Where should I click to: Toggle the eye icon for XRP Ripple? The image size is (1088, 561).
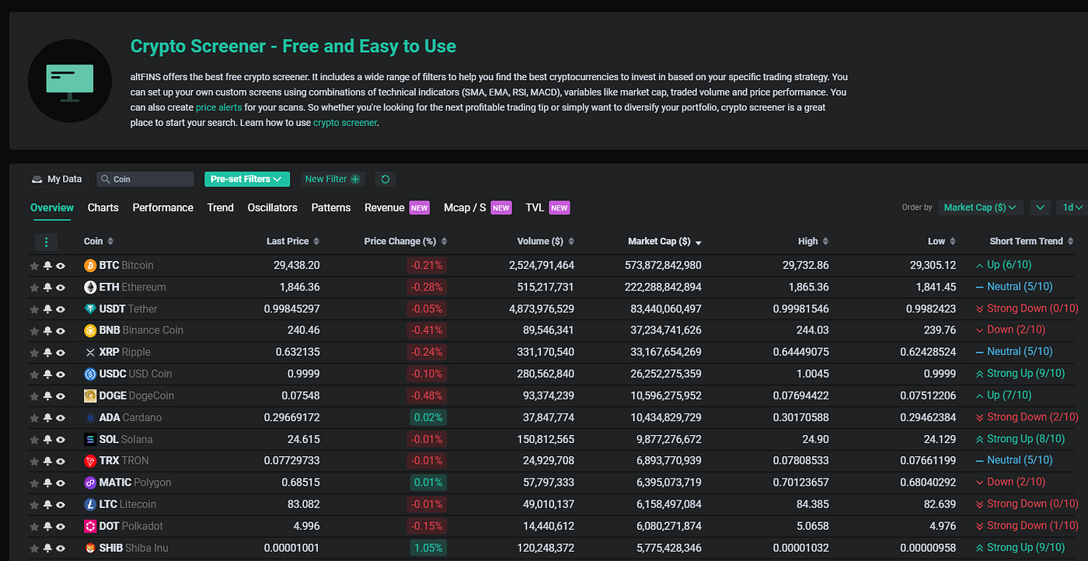(61, 353)
